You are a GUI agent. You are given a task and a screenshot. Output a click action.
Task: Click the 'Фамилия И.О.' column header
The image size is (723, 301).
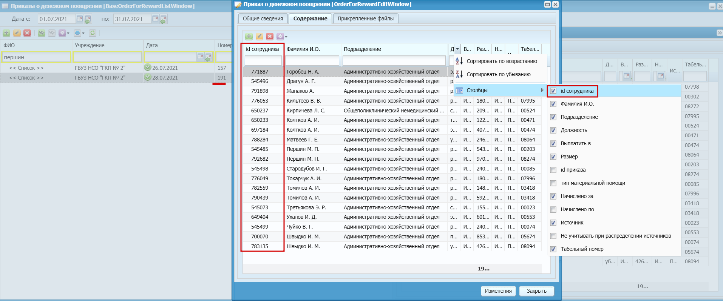pyautogui.click(x=312, y=49)
